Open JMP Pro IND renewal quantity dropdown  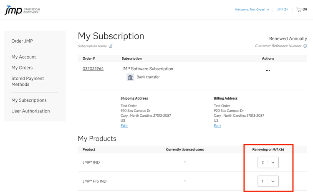268,181
